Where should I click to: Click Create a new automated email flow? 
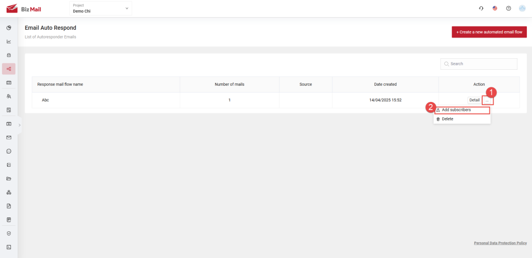click(x=489, y=32)
